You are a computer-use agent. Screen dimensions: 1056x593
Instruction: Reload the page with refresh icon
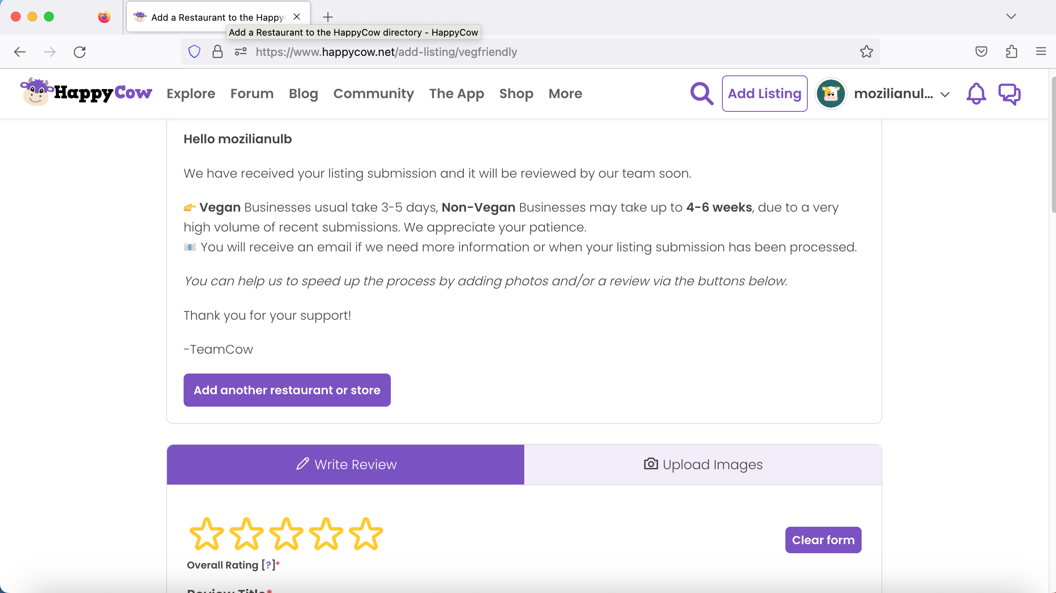click(x=80, y=52)
